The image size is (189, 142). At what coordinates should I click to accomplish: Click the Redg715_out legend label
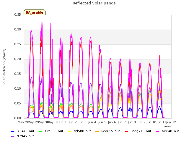[141, 131]
